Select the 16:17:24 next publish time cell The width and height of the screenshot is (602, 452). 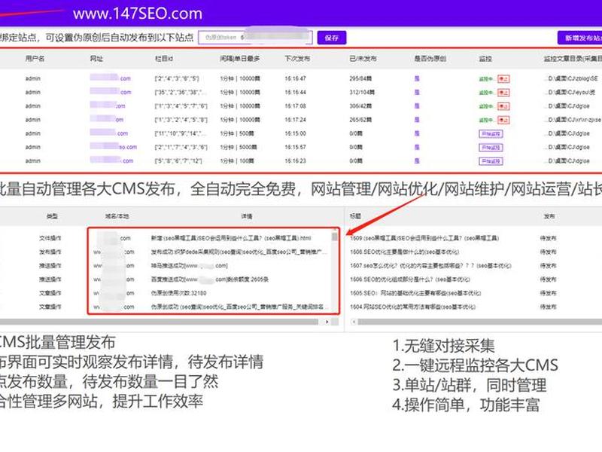[x=295, y=120]
